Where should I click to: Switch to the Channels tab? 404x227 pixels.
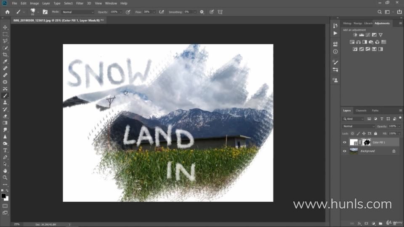(x=361, y=111)
